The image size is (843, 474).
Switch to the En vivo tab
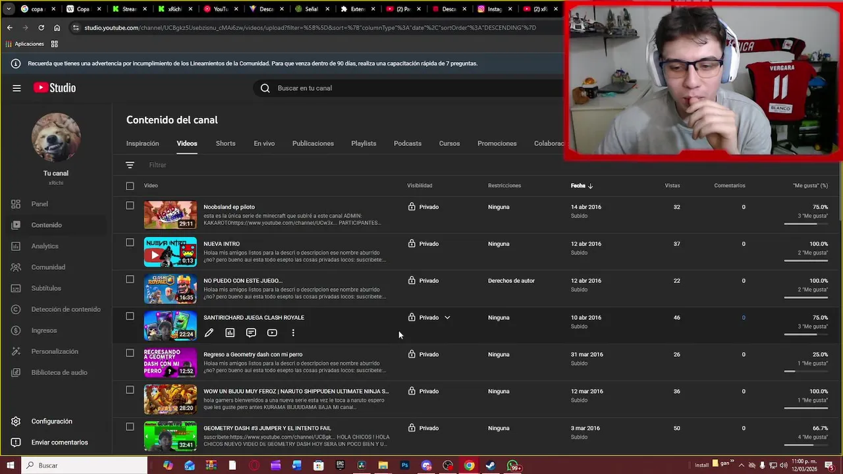tap(264, 144)
